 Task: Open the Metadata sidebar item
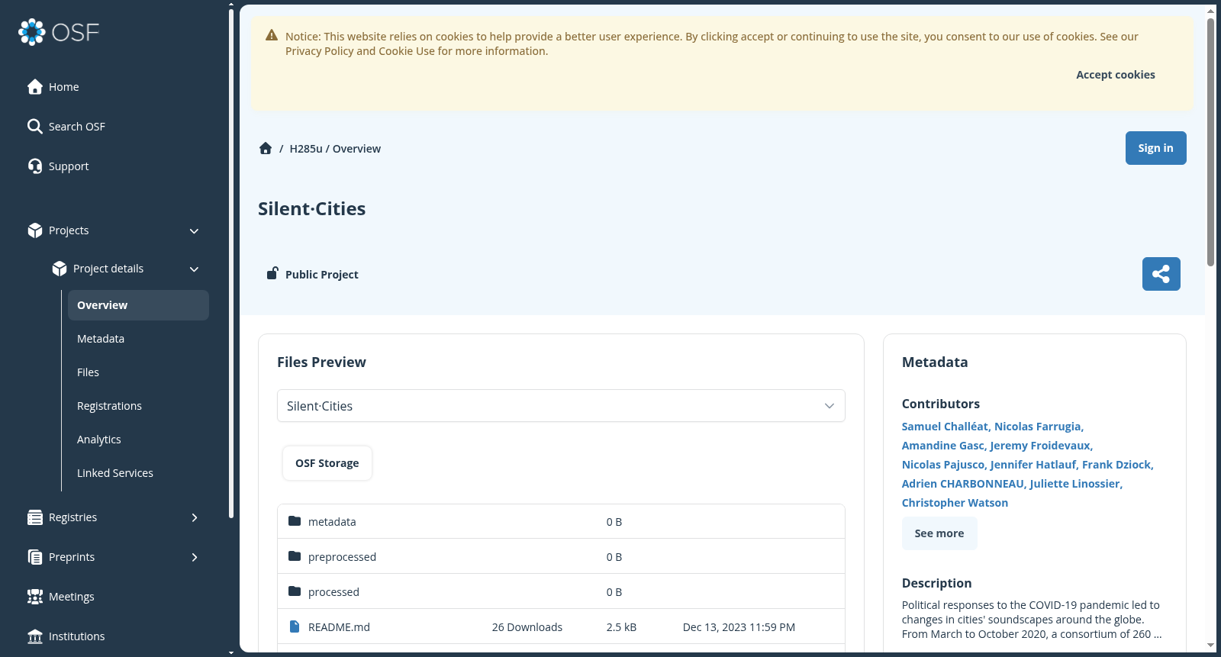point(138,339)
